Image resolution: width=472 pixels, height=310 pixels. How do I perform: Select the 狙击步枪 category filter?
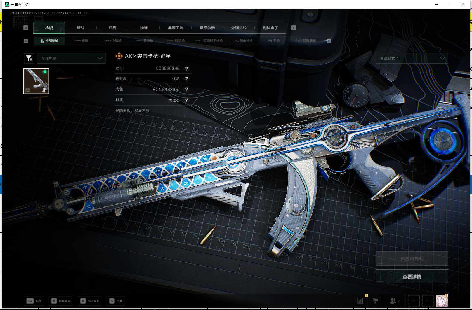tap(242, 41)
